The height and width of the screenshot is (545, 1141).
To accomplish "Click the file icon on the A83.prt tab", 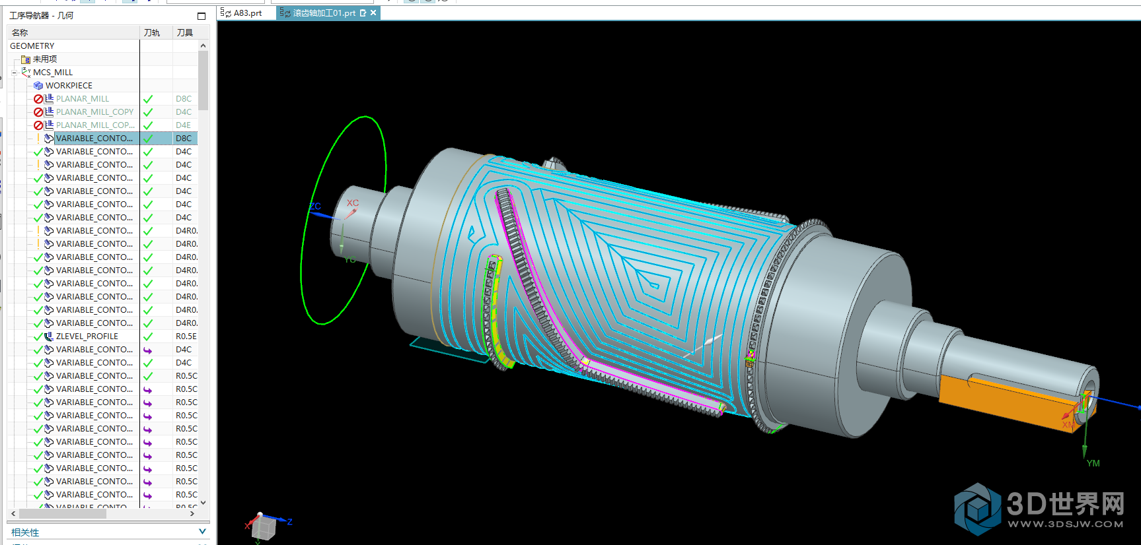I will (x=226, y=13).
